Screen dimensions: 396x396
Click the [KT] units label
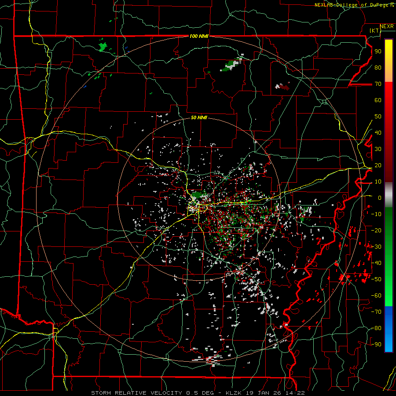[x=375, y=30]
